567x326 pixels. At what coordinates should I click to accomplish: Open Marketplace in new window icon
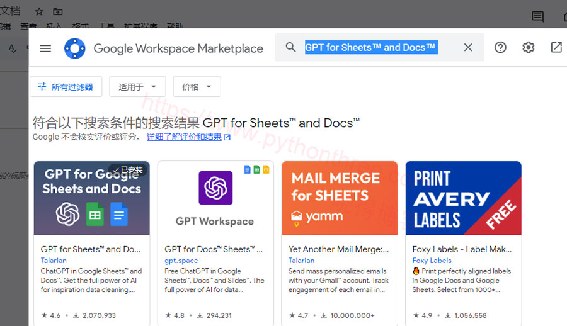click(x=556, y=47)
